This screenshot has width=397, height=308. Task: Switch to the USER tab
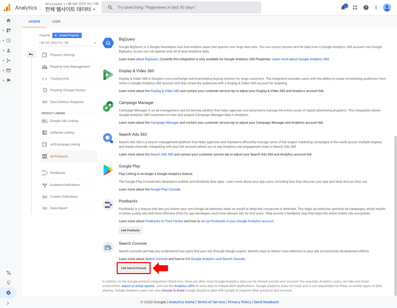coord(56,21)
